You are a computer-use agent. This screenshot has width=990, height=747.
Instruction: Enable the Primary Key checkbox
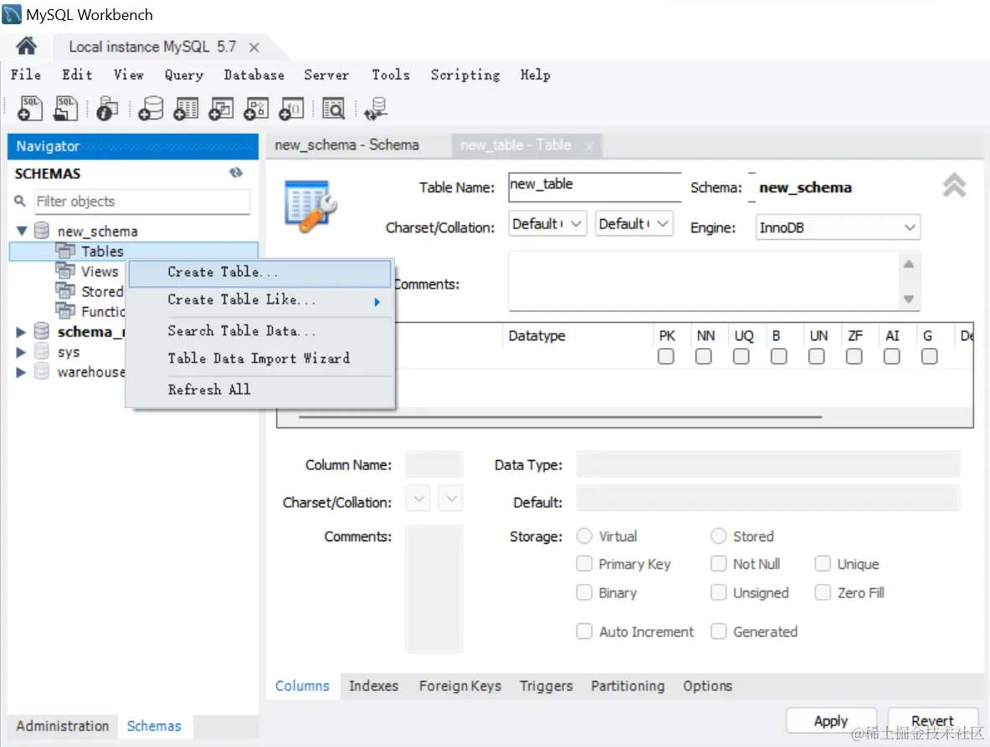click(x=584, y=564)
